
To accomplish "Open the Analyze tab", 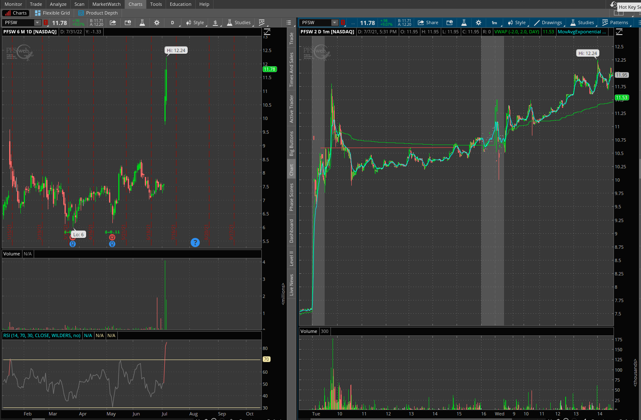I will (x=58, y=4).
